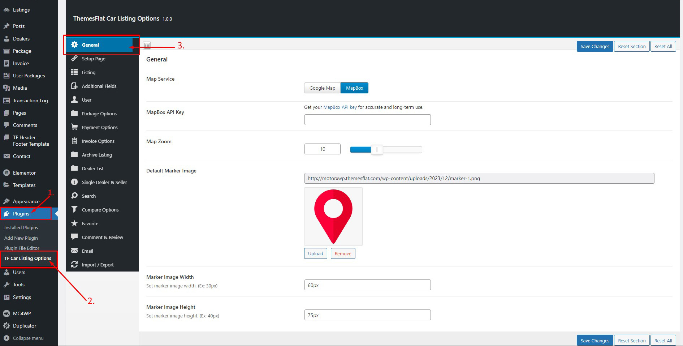This screenshot has height=346, width=683.
Task: Click the Package archive icon
Action: tap(7, 51)
